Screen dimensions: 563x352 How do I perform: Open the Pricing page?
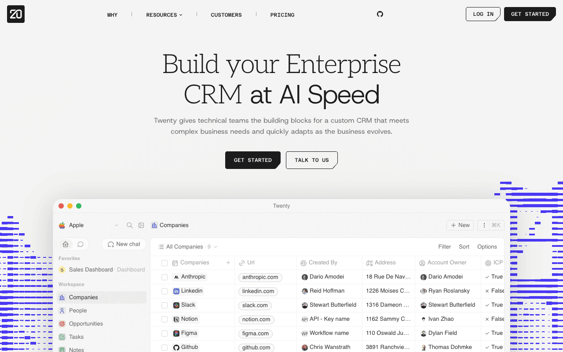click(x=282, y=15)
